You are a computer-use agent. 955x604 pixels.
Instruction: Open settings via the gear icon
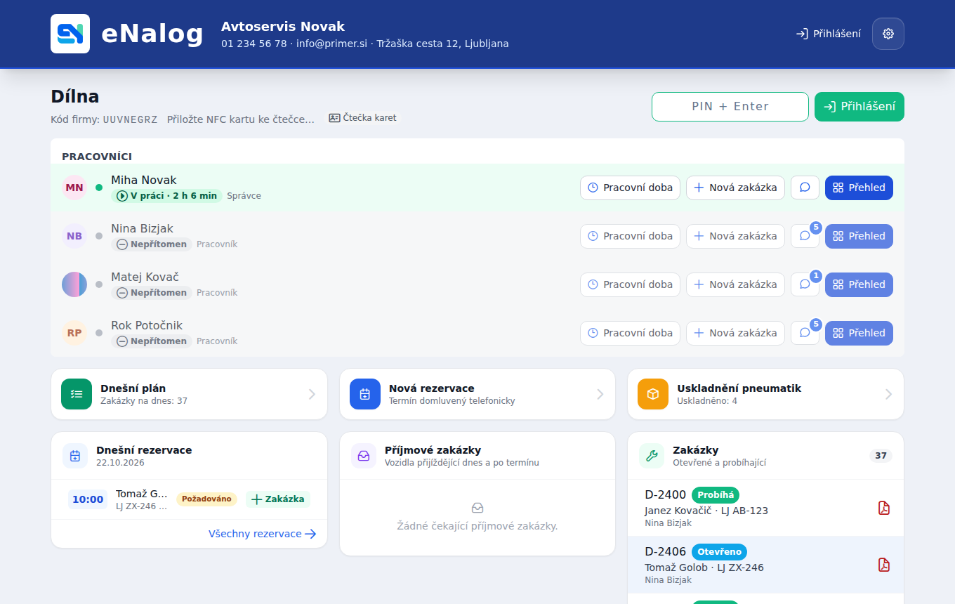(x=888, y=34)
